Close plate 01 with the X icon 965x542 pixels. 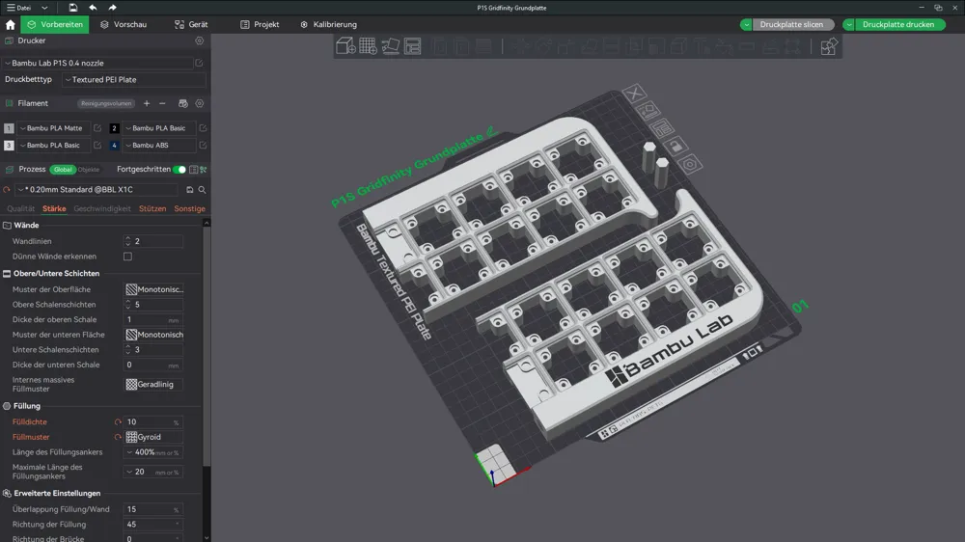pos(634,93)
